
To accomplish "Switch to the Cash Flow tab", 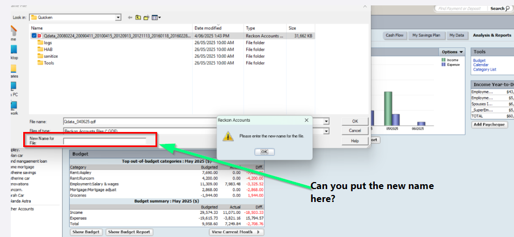I will coord(395,36).
